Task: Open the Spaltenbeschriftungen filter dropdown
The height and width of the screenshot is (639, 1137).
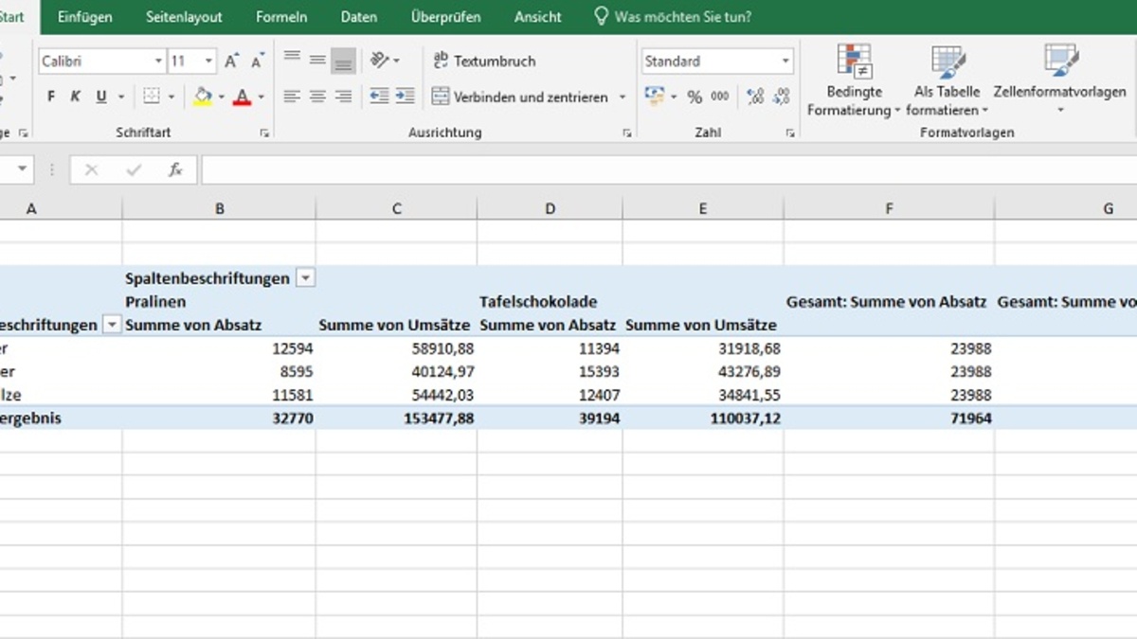Action: tap(305, 277)
